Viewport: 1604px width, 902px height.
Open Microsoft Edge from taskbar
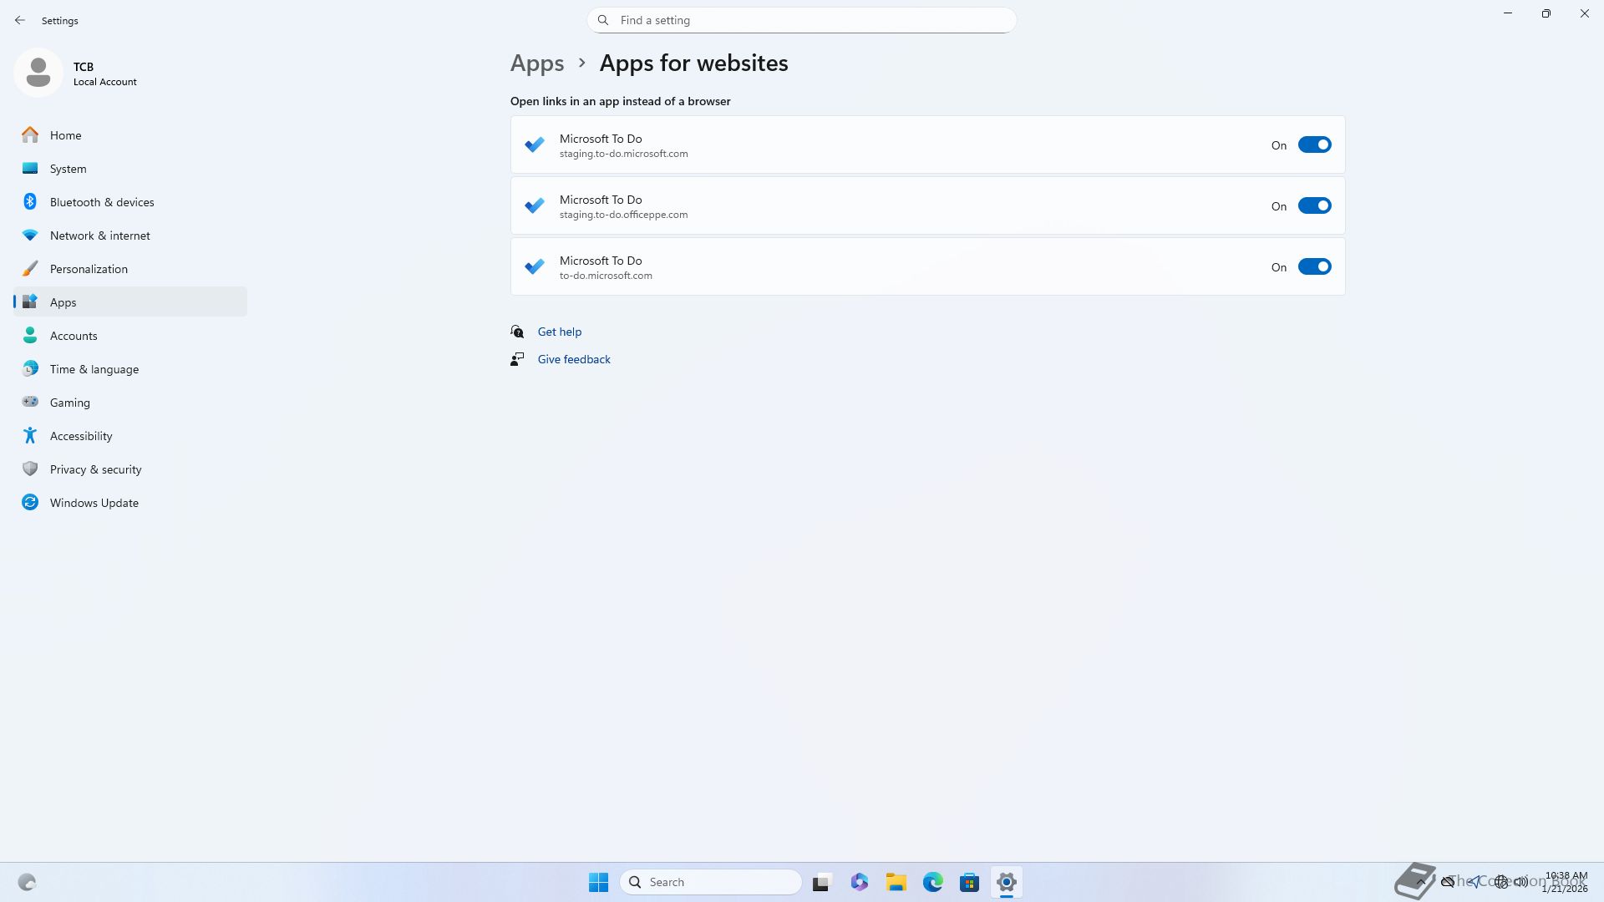(932, 882)
